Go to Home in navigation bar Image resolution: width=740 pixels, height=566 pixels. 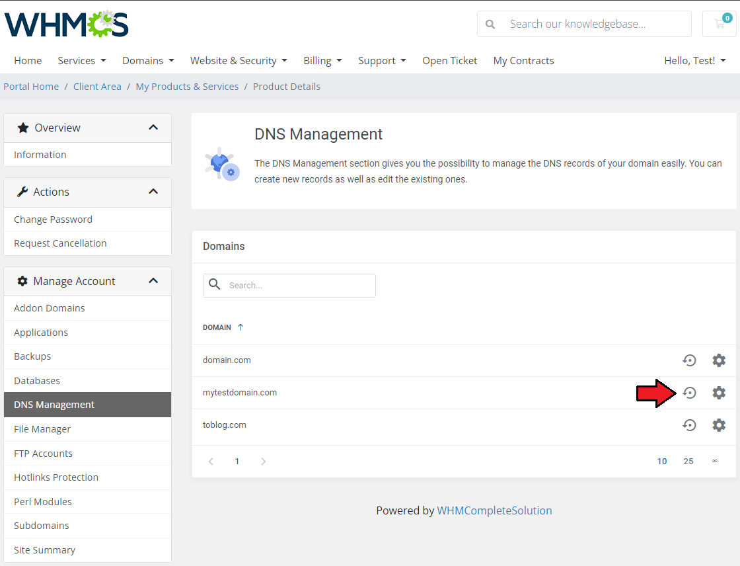[28, 60]
